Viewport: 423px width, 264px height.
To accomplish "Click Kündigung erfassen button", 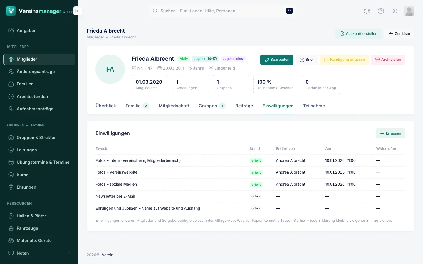I will [x=345, y=60].
